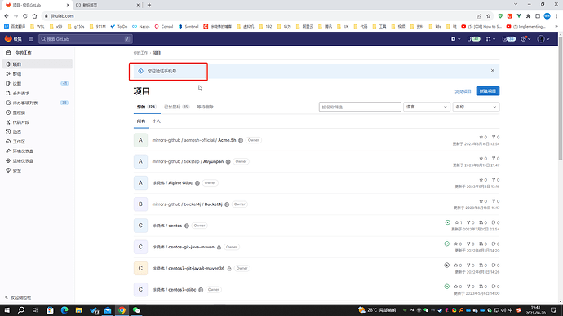Click the centos7-git-java8-maven36 pipeline canceled icon
Viewport: 563px width, 316px height.
pos(446,266)
